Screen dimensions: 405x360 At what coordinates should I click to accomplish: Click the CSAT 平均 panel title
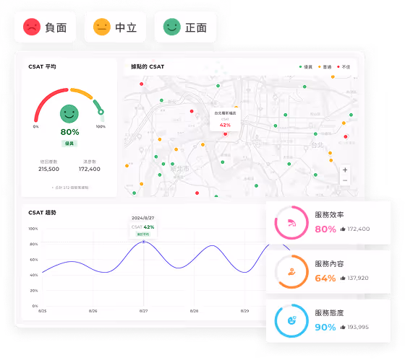click(42, 67)
